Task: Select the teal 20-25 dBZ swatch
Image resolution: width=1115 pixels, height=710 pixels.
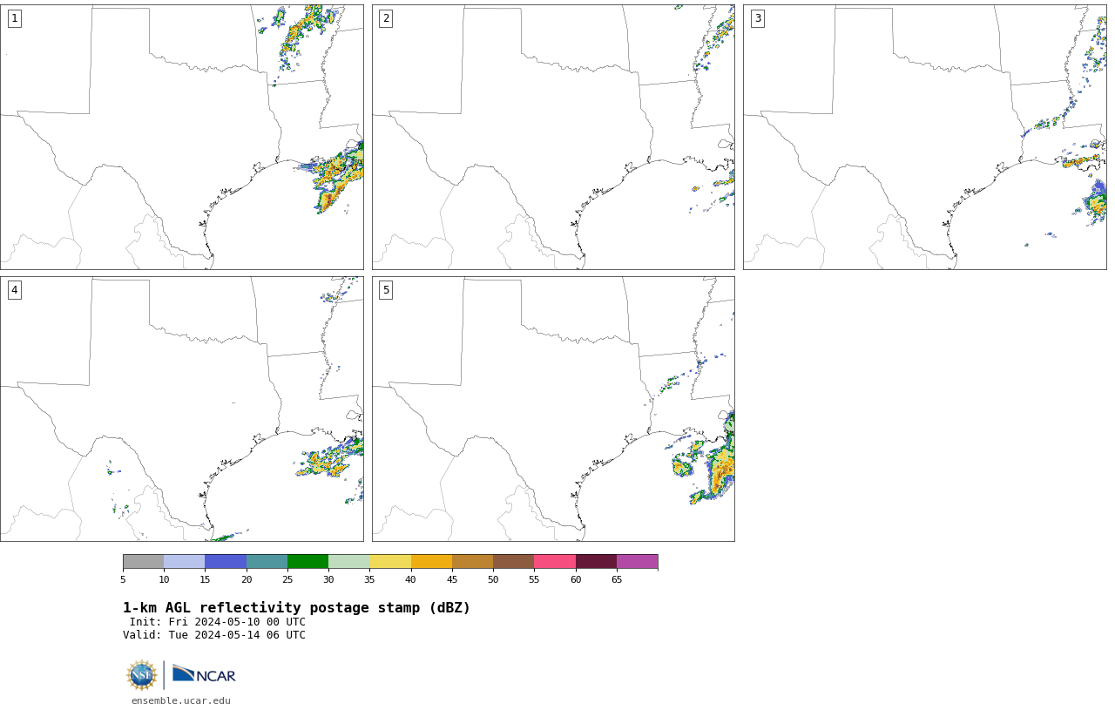Action: (267, 561)
